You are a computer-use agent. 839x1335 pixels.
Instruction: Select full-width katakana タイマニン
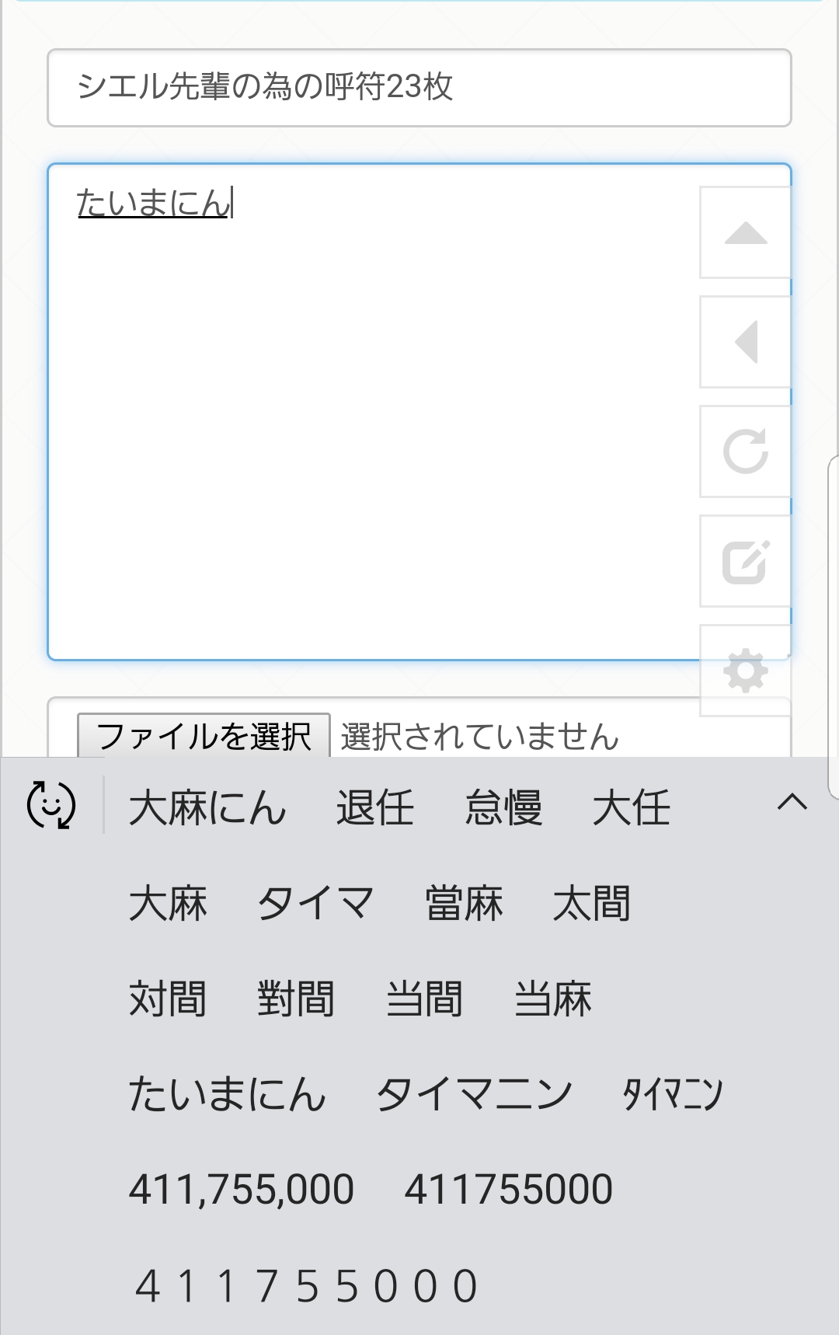[x=475, y=1094]
